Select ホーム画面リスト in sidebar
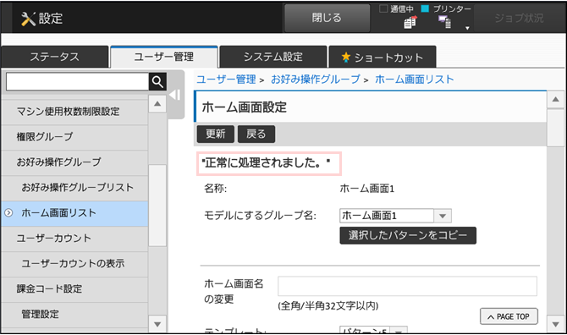This screenshot has height=335, width=567. pyautogui.click(x=74, y=213)
